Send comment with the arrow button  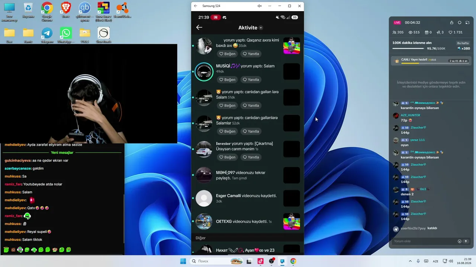[x=466, y=241]
